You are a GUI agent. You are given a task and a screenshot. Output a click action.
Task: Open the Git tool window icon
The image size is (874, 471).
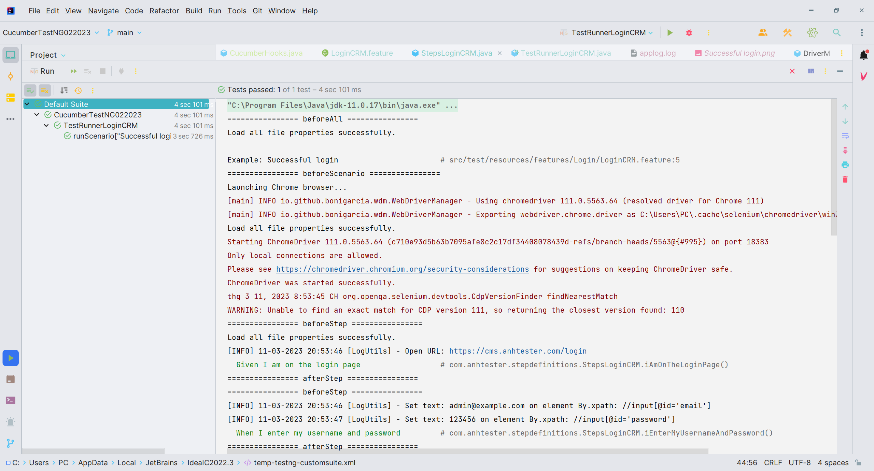(x=11, y=443)
